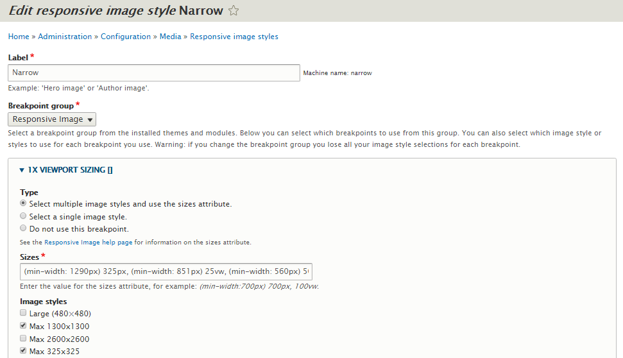Image resolution: width=623 pixels, height=358 pixels.
Task: Click the 'Machine name: narrow' text
Action: pyautogui.click(x=337, y=73)
